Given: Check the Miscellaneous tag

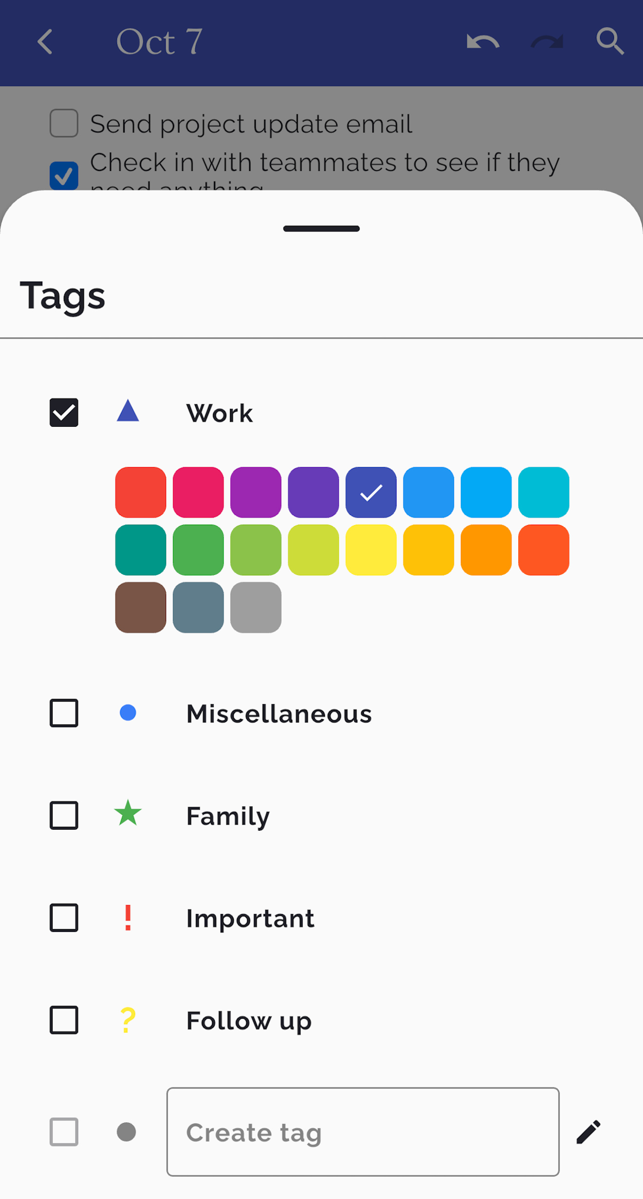Looking at the screenshot, I should [x=64, y=713].
